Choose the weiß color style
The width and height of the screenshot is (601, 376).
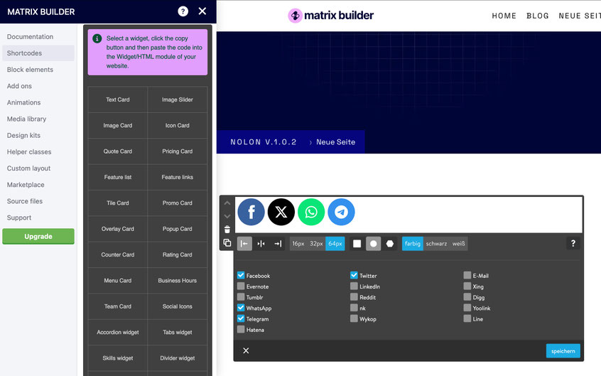pos(458,244)
